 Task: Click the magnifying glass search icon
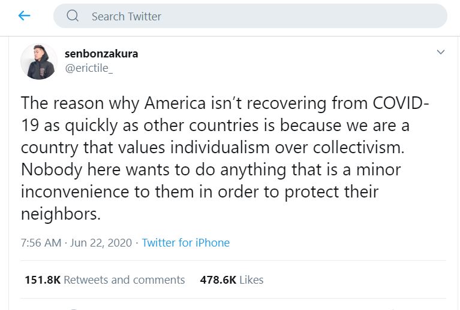73,16
